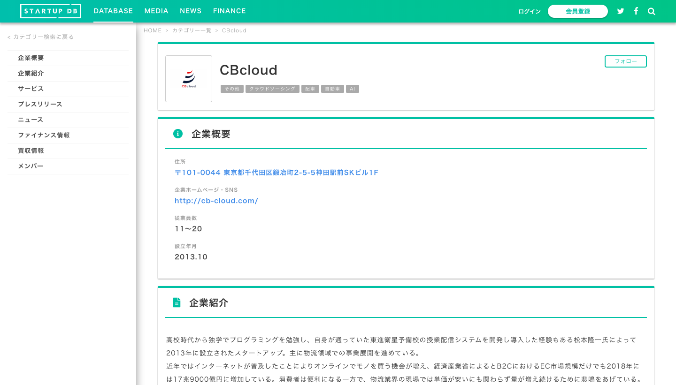The height and width of the screenshot is (385, 676).
Task: Click the AI tag
Action: tap(353, 89)
